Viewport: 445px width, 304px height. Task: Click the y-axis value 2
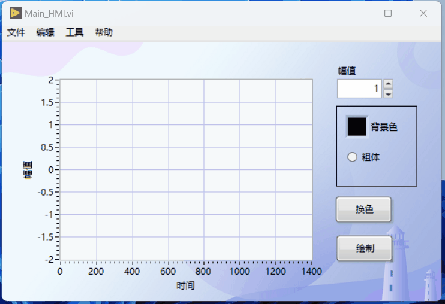click(x=51, y=80)
